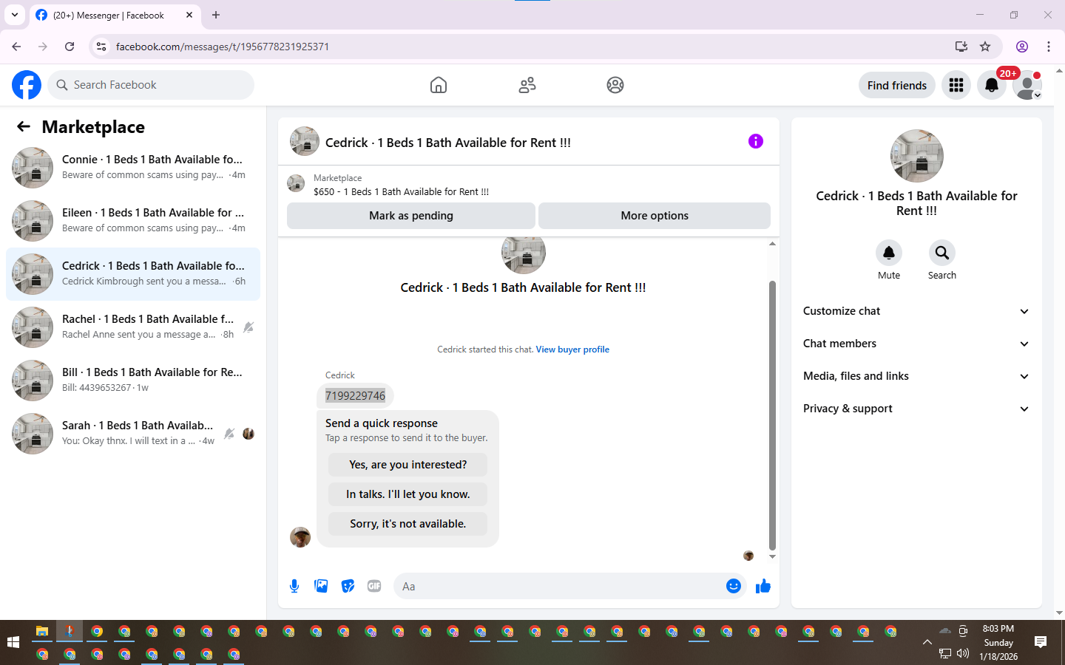Choose a sticker with the sticker icon
The image size is (1065, 665).
click(x=348, y=586)
